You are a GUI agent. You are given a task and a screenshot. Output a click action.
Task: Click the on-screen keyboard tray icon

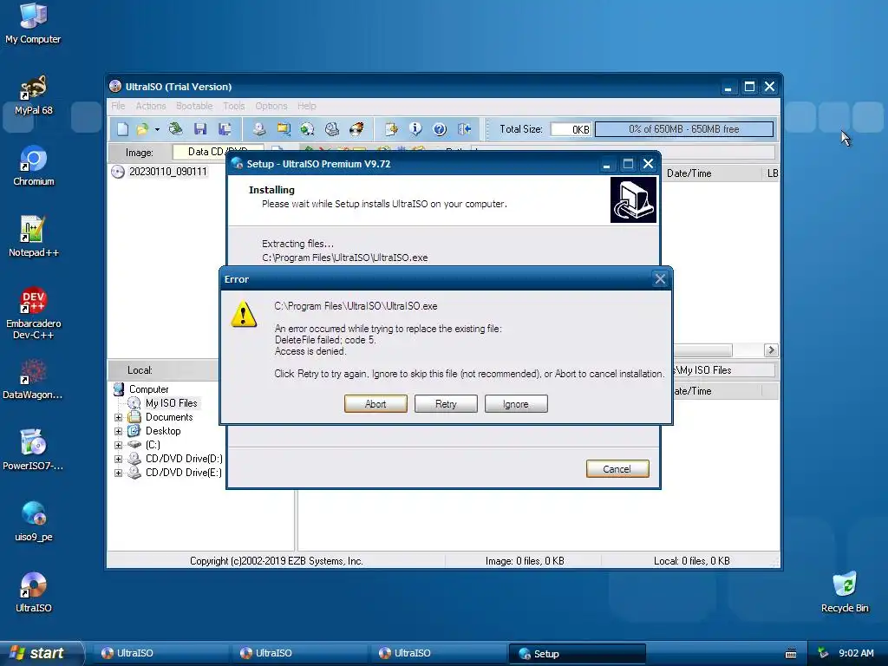[791, 654]
